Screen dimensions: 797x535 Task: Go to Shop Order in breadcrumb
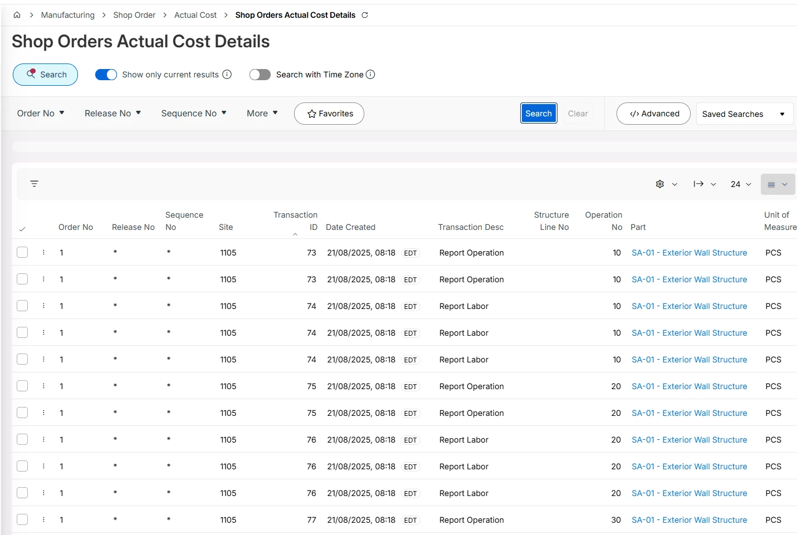(x=134, y=15)
